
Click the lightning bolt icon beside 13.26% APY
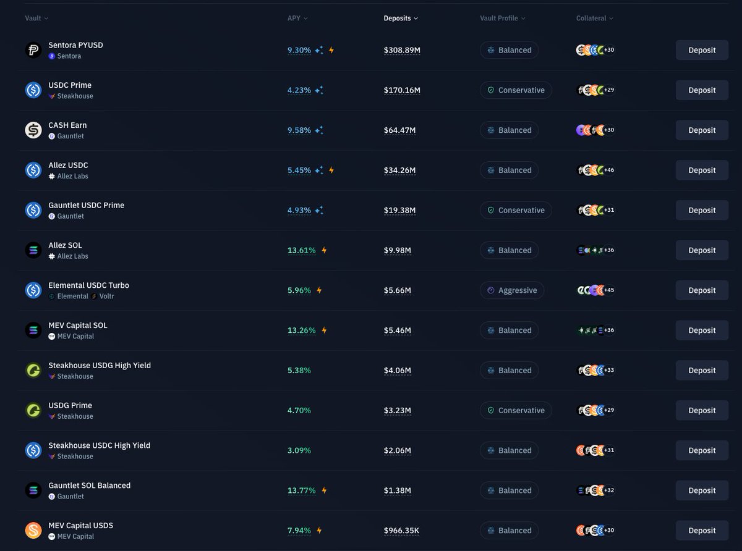pyautogui.click(x=324, y=330)
